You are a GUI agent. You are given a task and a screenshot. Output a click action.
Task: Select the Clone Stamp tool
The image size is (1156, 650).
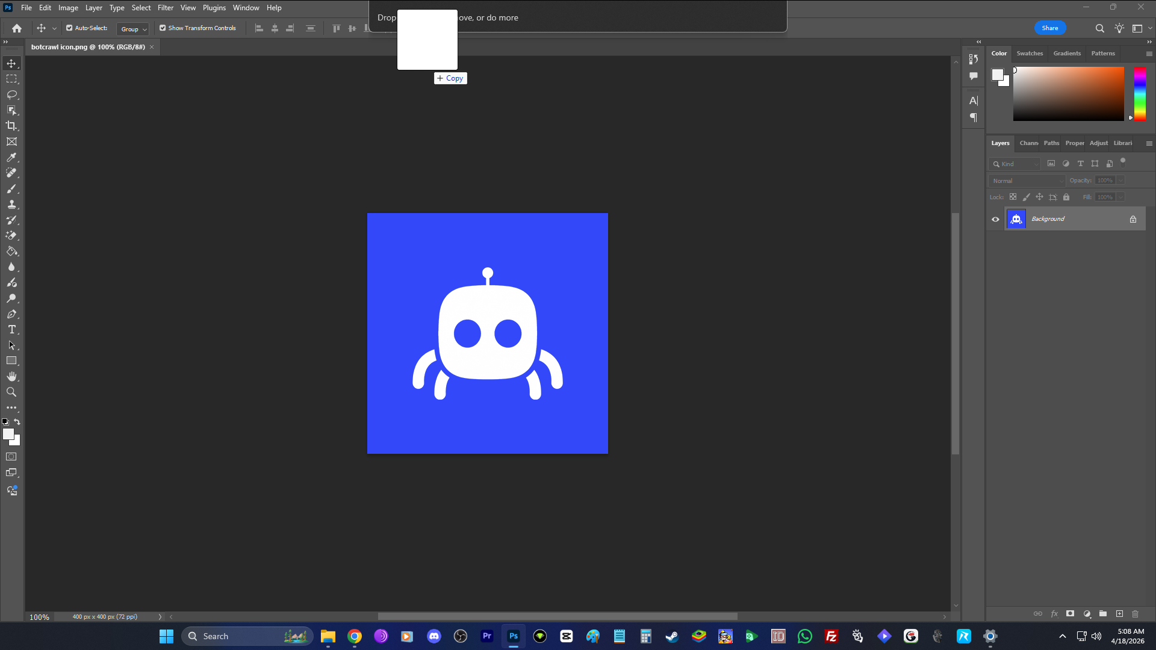11,205
